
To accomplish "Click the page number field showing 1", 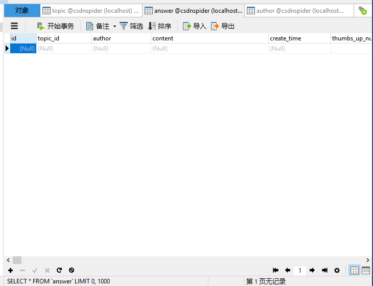I will (300, 271).
